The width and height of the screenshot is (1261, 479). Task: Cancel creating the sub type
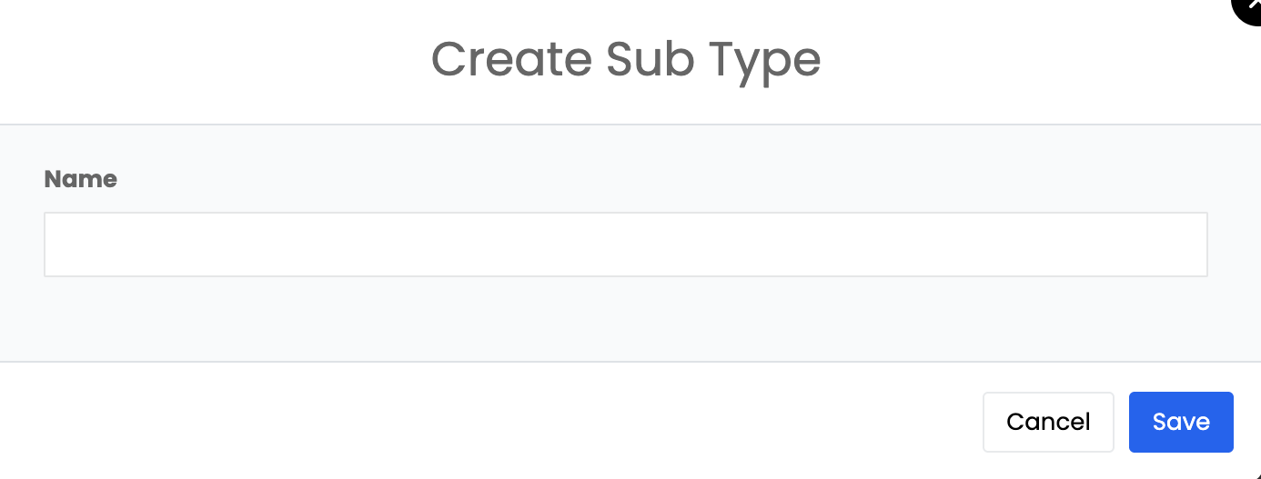[x=1047, y=422]
